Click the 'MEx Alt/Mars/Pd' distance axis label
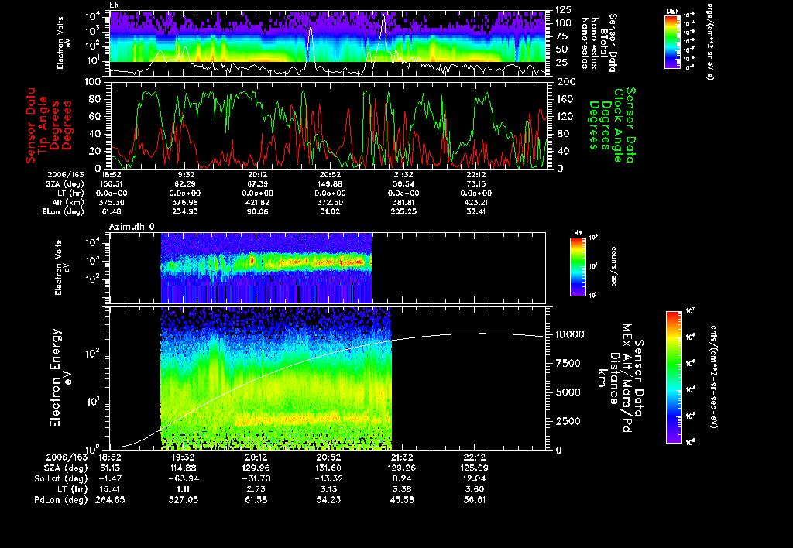 click(x=627, y=378)
